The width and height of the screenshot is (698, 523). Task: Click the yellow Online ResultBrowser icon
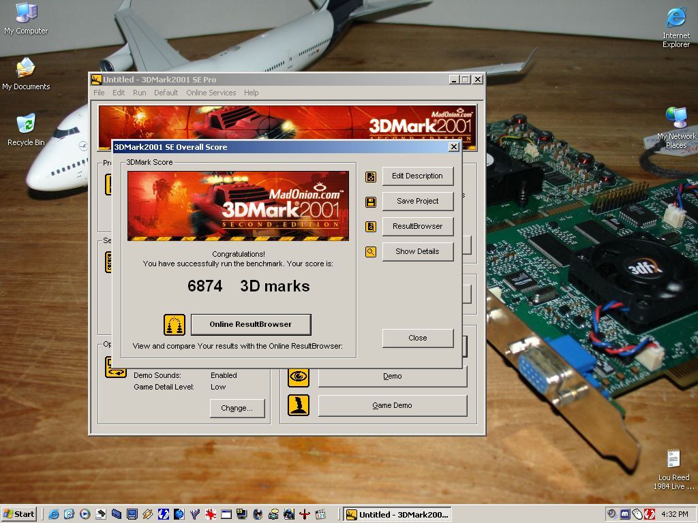(x=174, y=325)
